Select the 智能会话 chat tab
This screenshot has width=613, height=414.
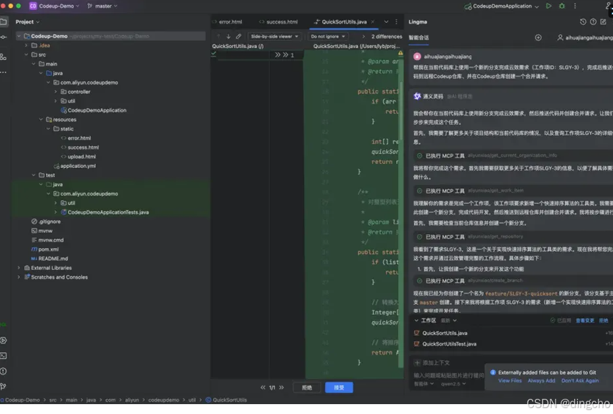[x=419, y=38]
